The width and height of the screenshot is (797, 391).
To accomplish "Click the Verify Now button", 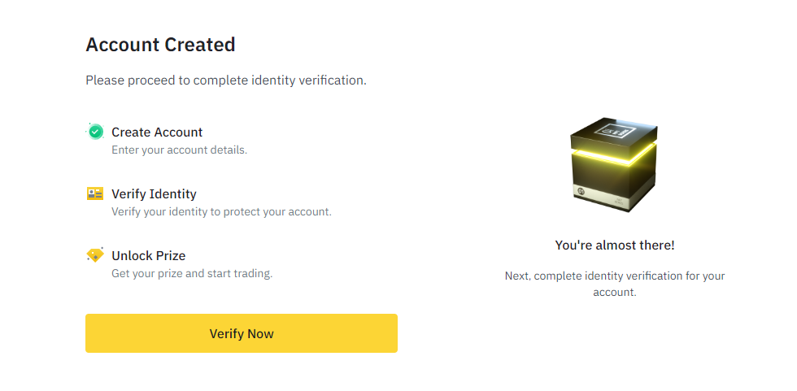I will (x=242, y=333).
